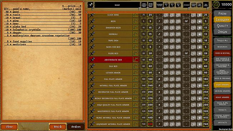Click the filter funnel under the pin column

pos(92,9)
